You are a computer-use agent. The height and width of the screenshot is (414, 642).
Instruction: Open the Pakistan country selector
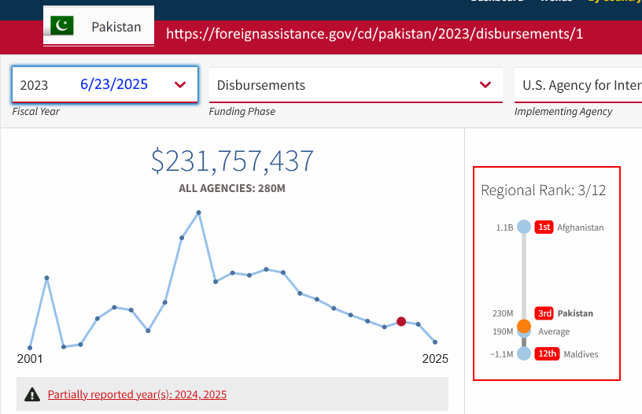point(98,25)
